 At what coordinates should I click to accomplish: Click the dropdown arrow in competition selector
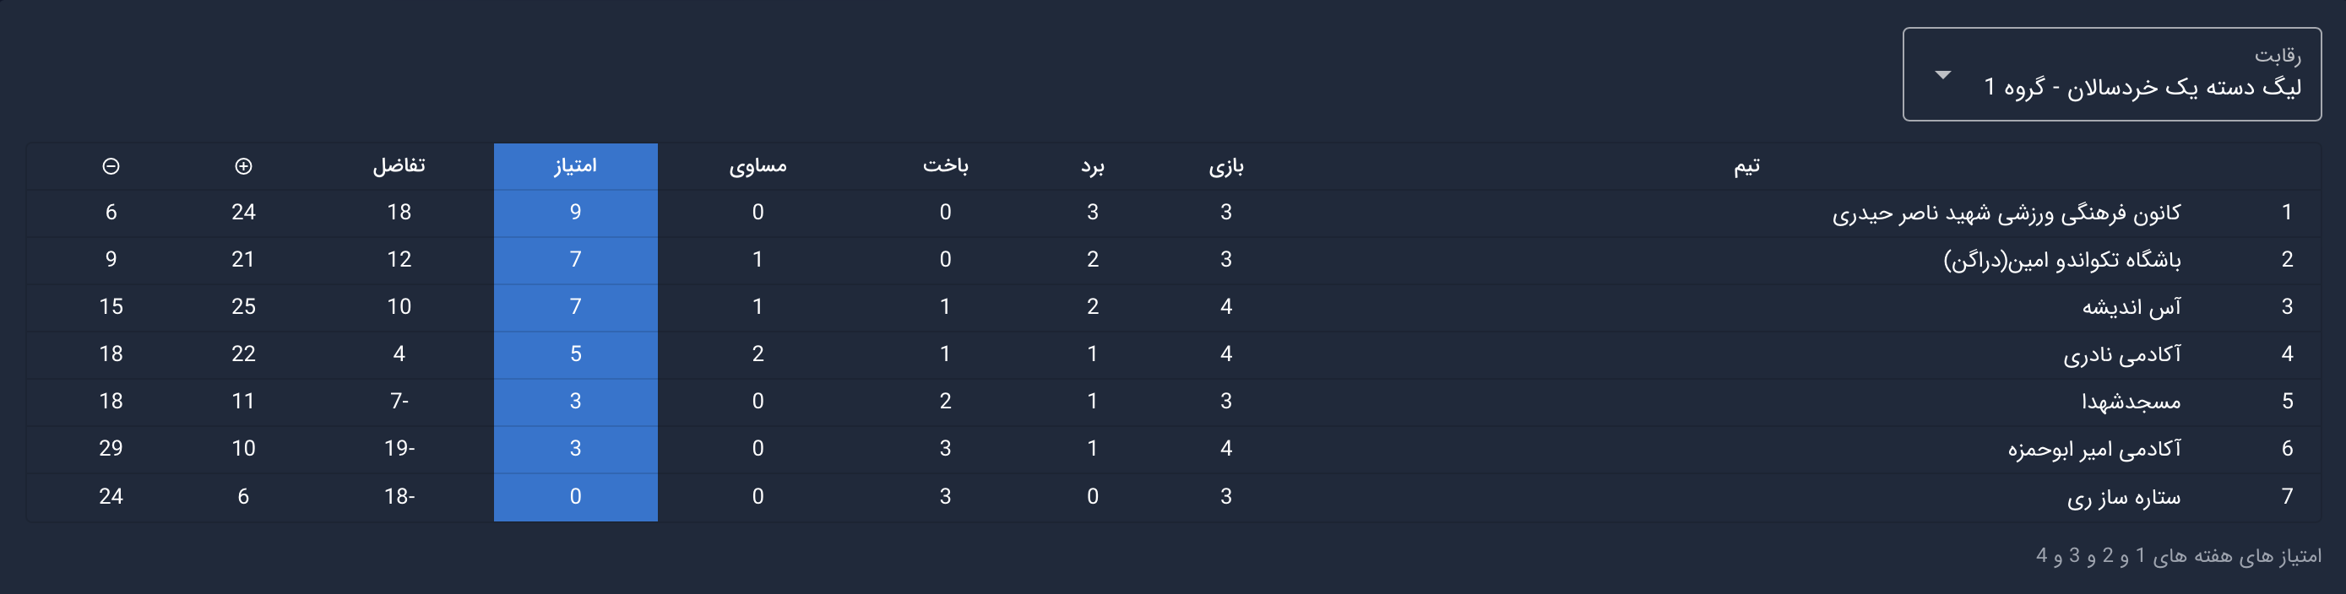pos(1942,74)
